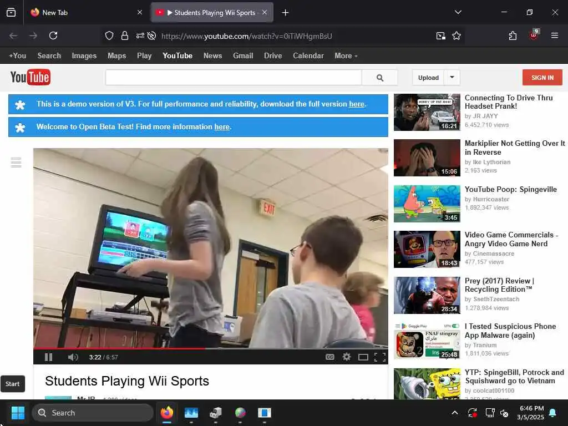
Task: Click channel name Cinemassacre
Action: (493, 253)
